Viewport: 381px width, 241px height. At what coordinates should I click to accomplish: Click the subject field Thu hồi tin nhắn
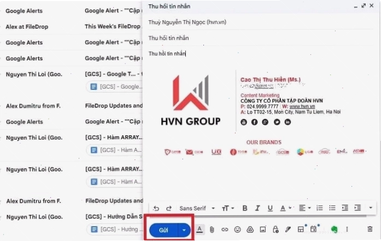point(261,38)
